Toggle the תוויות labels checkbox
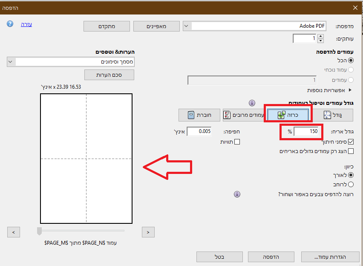Screen dimensions: 363x266 (237, 142)
